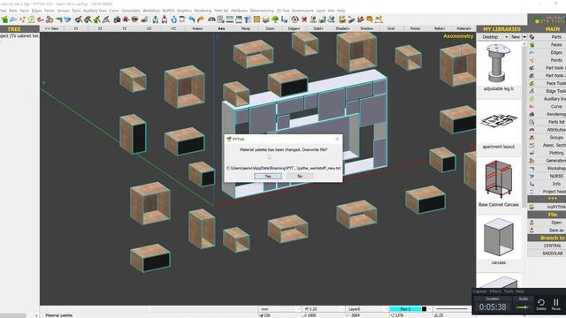Pause the screen recording

tap(556, 304)
